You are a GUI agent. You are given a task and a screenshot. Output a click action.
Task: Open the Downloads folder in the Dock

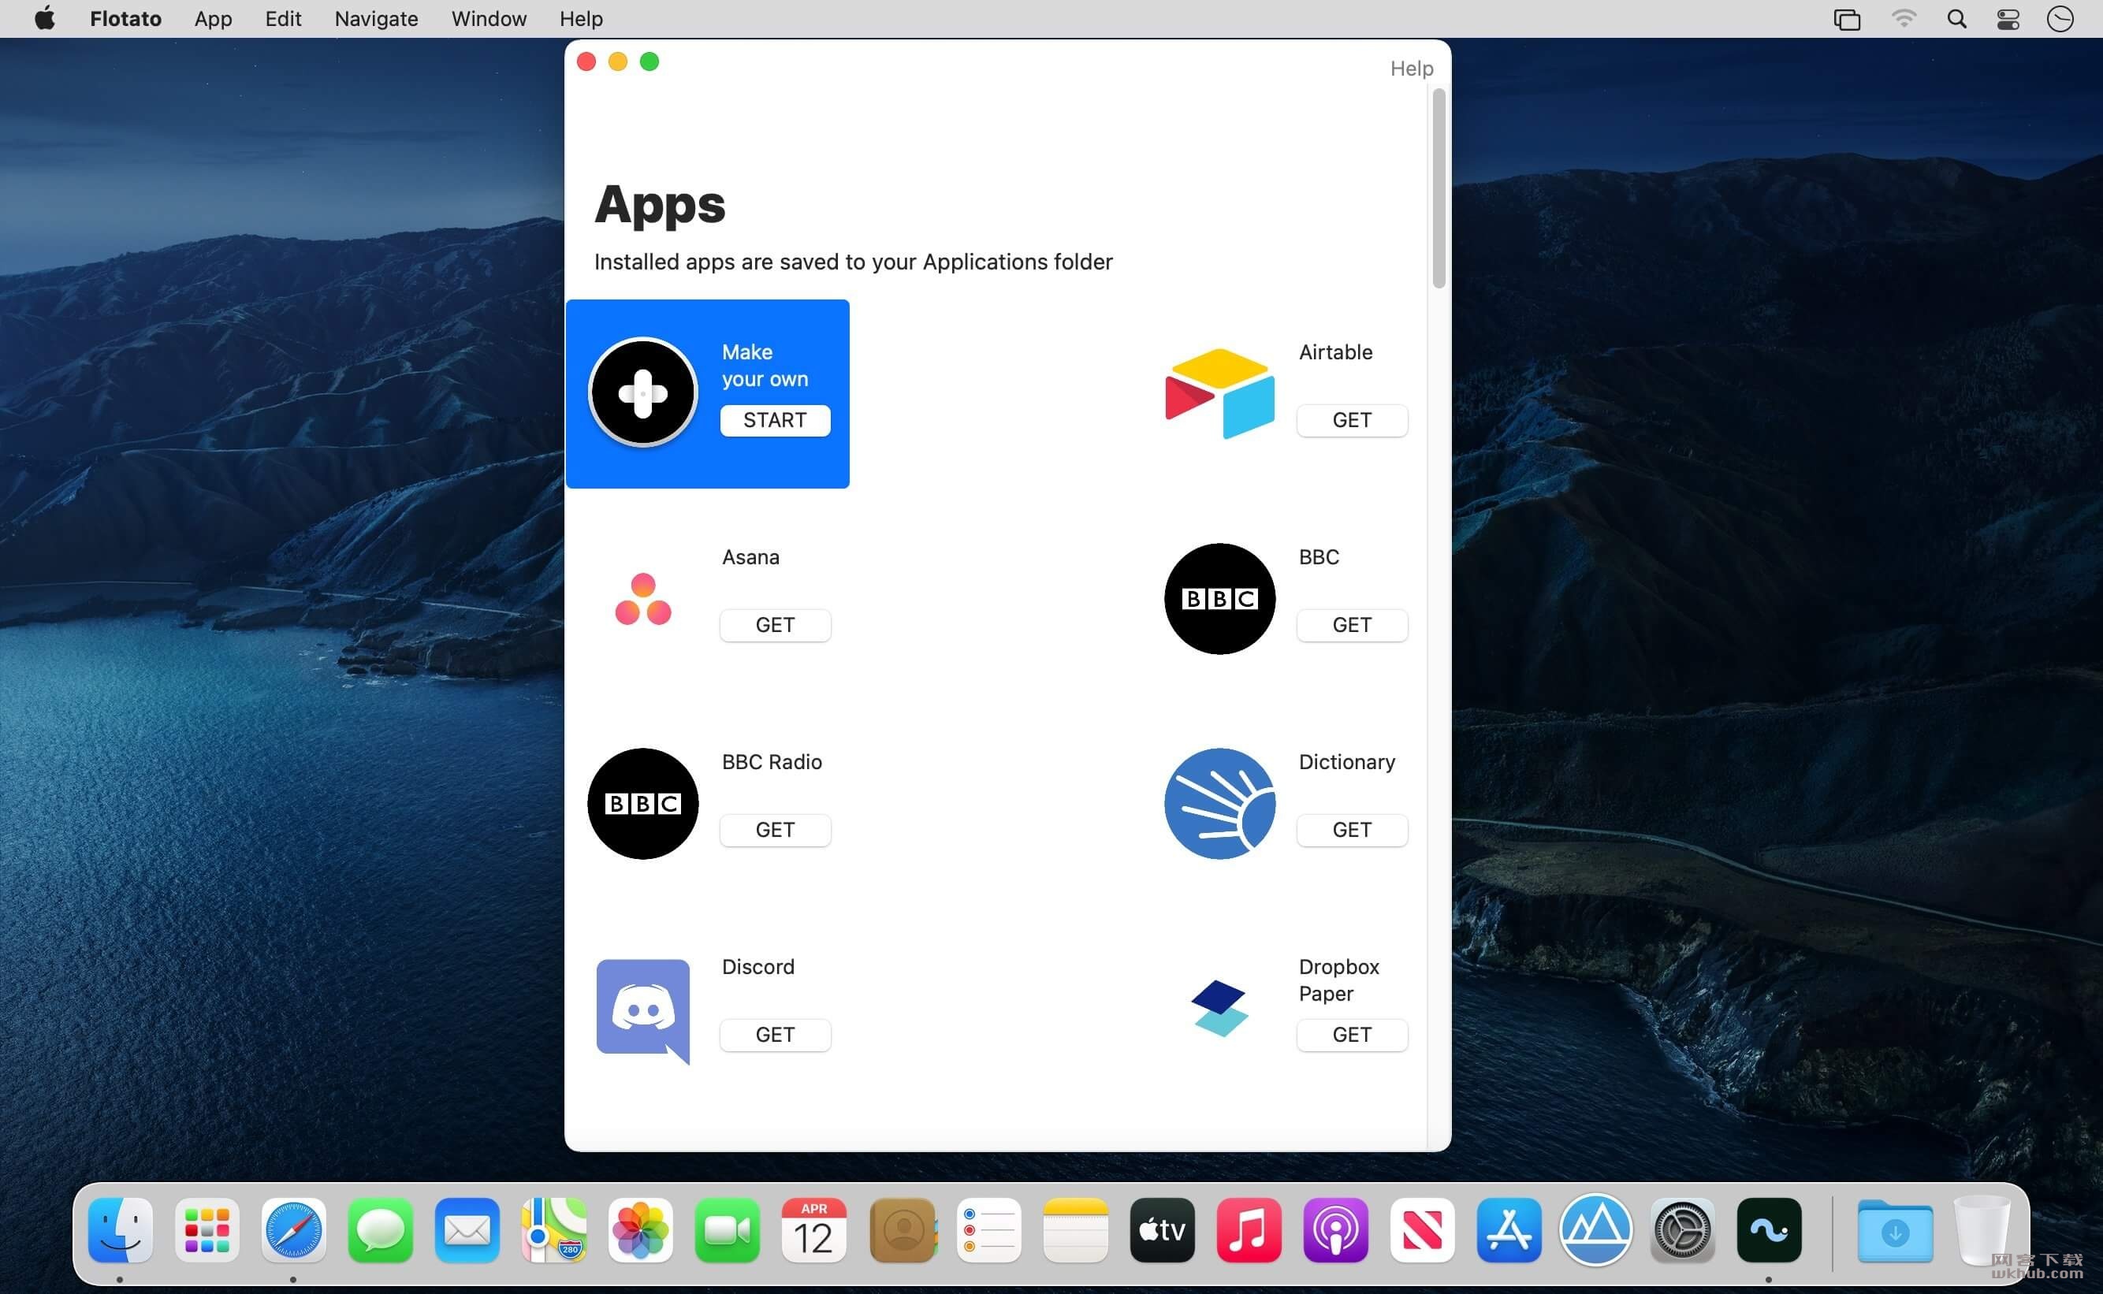pyautogui.click(x=1896, y=1231)
